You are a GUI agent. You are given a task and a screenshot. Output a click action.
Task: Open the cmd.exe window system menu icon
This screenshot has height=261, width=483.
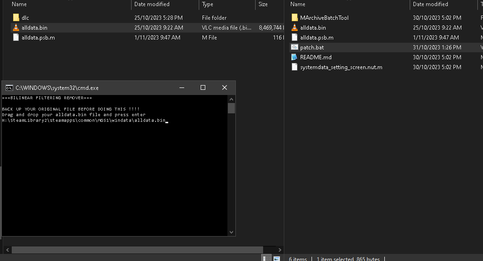tap(9, 88)
